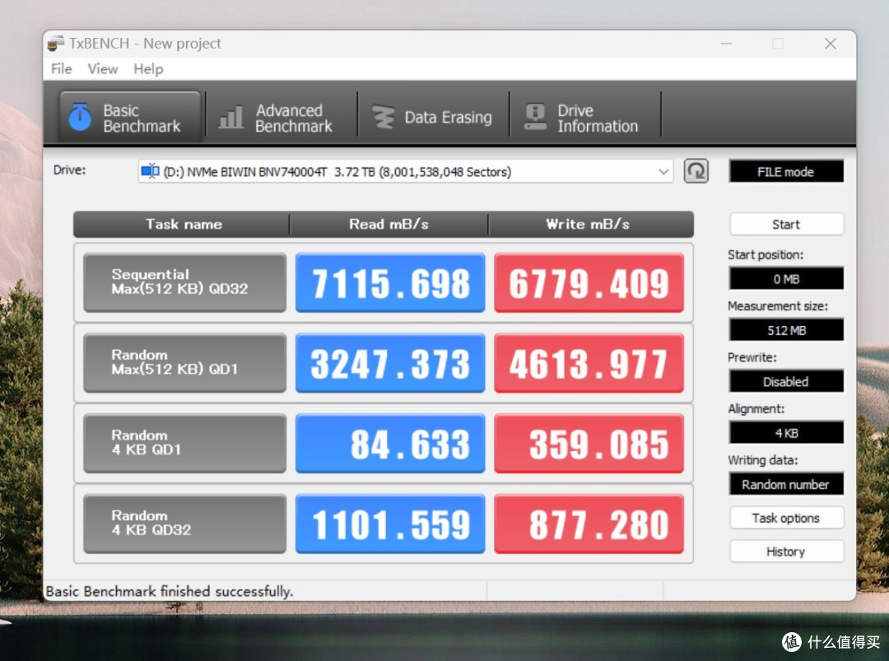Click the Write mB/s column header
This screenshot has height=661, width=889.
[x=590, y=225]
